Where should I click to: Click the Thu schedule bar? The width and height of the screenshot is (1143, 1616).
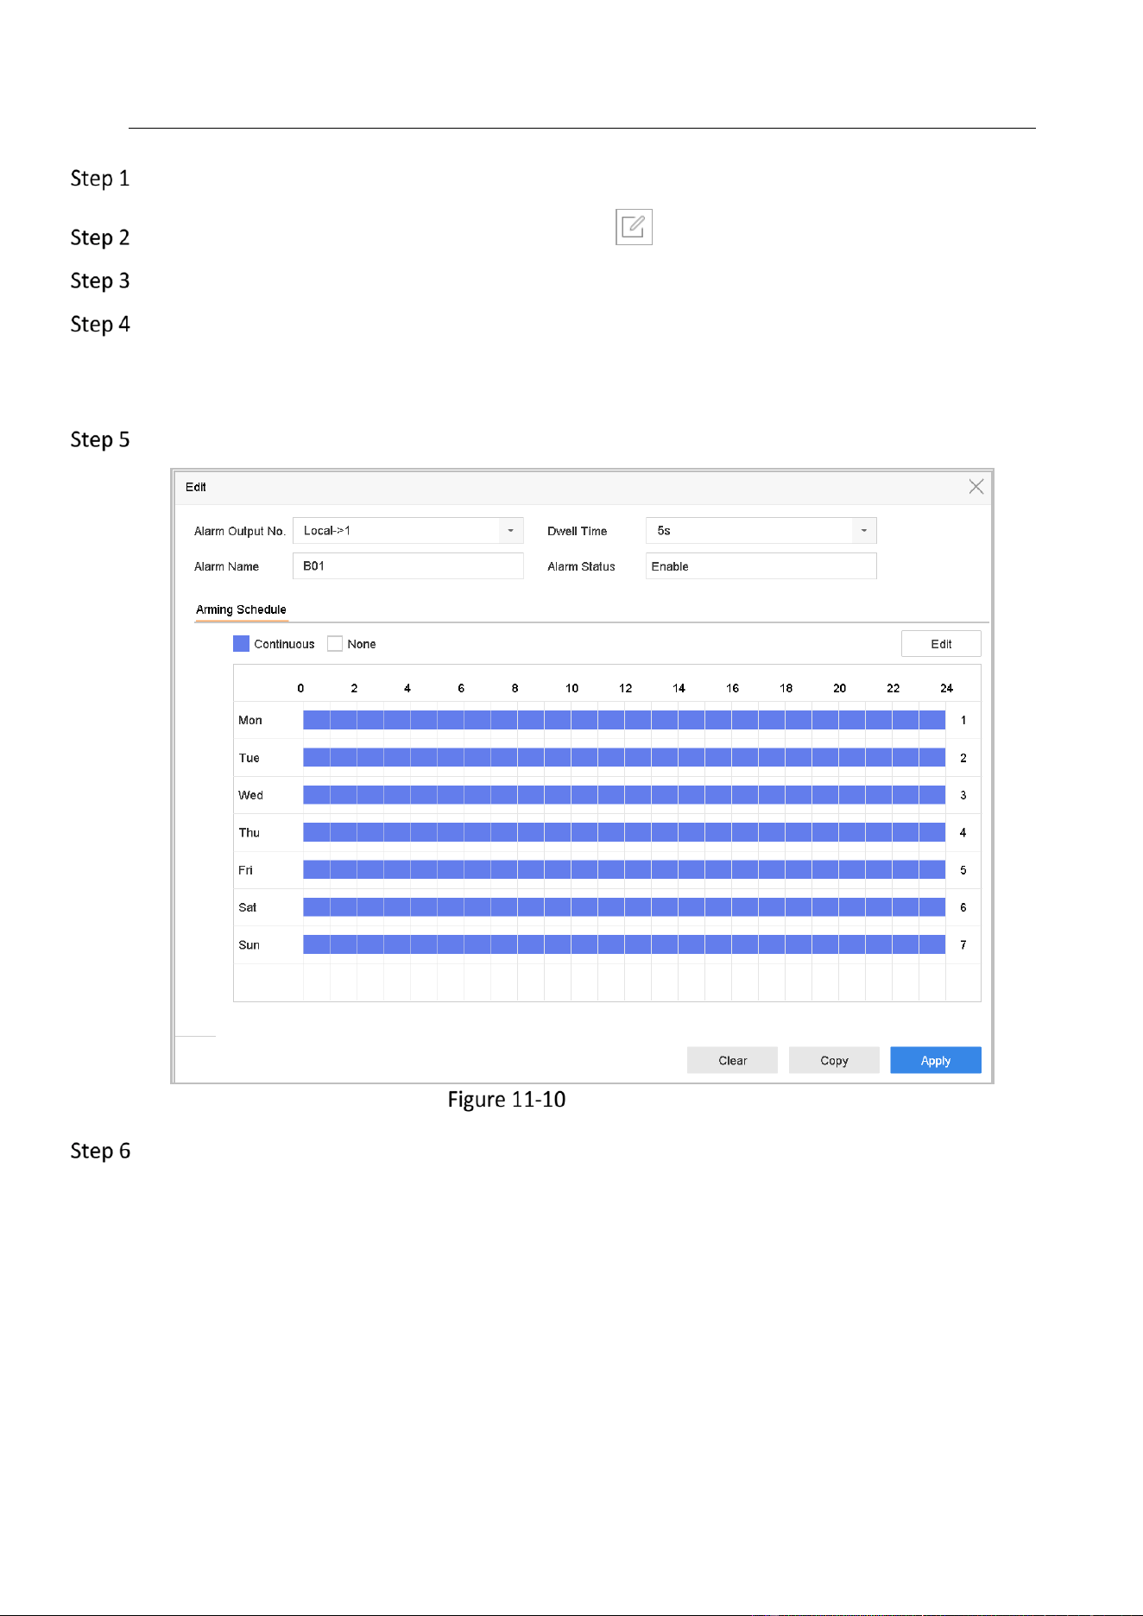pyautogui.click(x=624, y=832)
